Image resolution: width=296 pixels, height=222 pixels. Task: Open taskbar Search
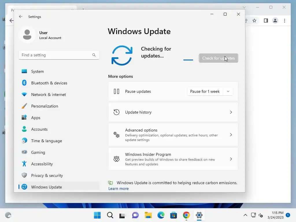point(110,215)
